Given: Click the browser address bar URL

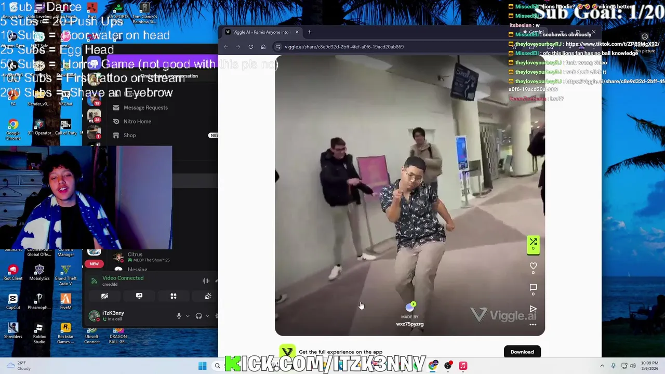Looking at the screenshot, I should click(x=344, y=47).
